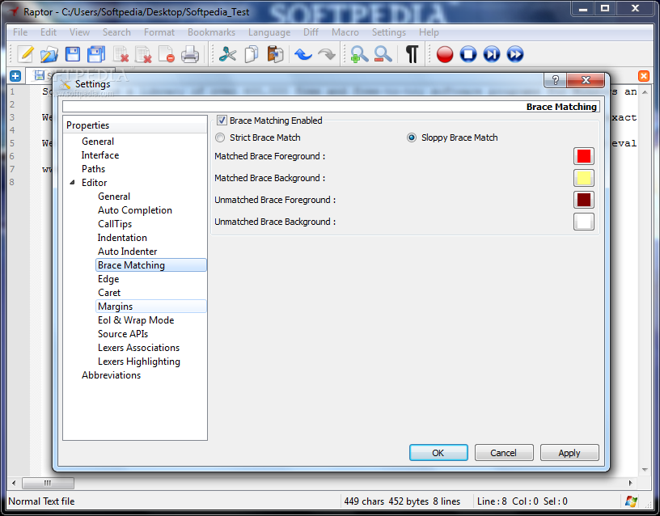This screenshot has width=660, height=516.
Task: Redo with the gray arrow icon
Action: (327, 54)
